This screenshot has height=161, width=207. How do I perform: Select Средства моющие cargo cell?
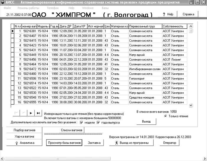click(145, 97)
